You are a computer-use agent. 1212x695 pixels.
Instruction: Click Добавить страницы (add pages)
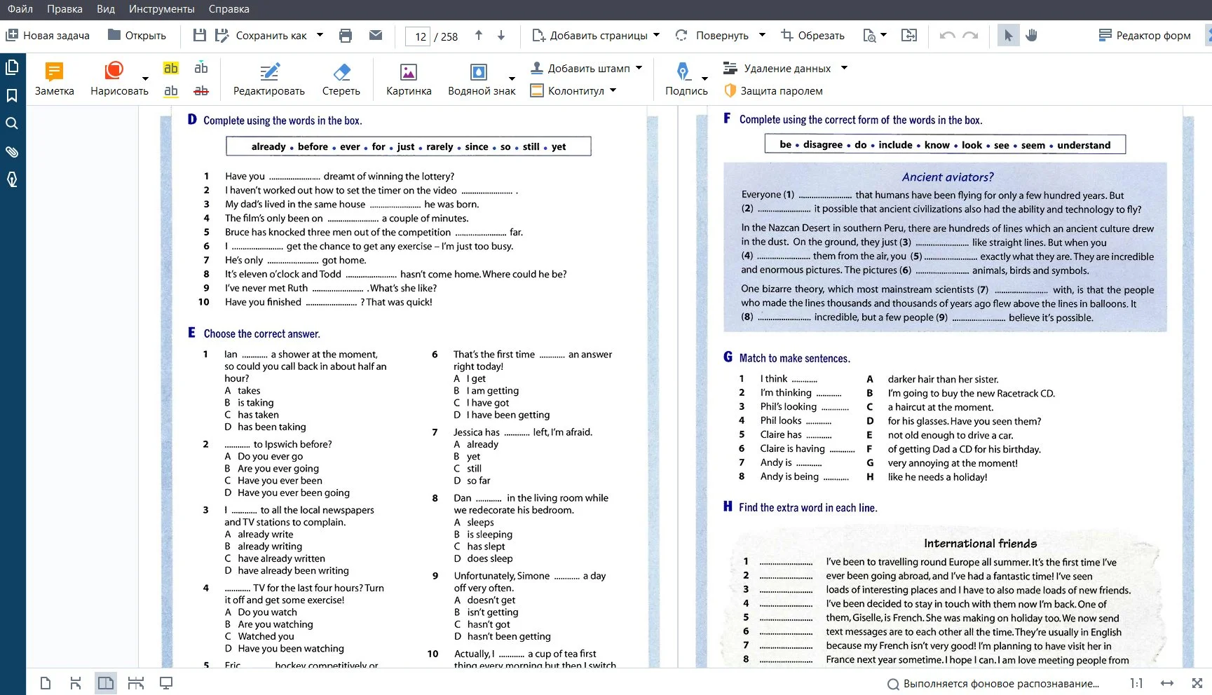590,35
